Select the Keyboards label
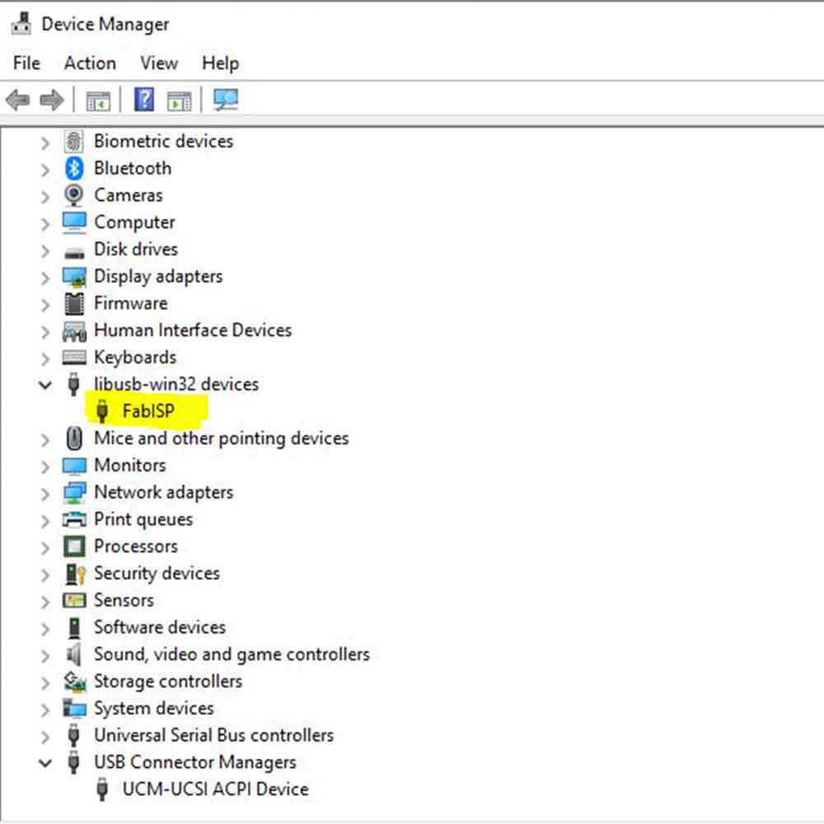Image resolution: width=824 pixels, height=824 pixels. tap(135, 358)
